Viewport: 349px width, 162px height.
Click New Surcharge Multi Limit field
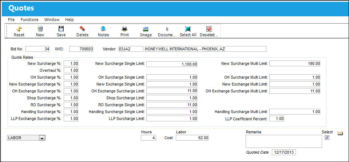pyautogui.click(x=295, y=63)
